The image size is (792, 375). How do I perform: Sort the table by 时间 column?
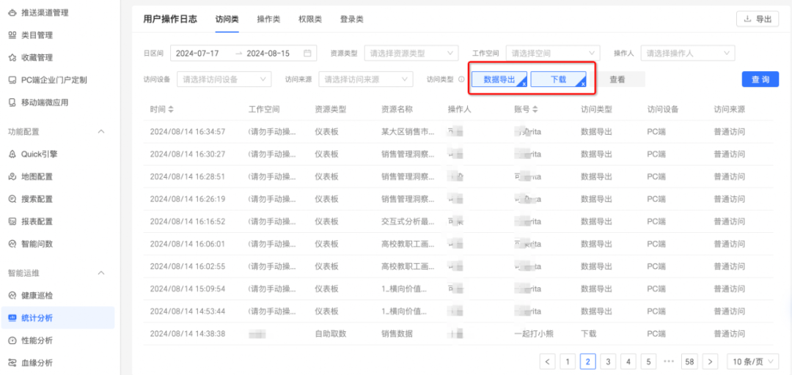click(x=171, y=110)
